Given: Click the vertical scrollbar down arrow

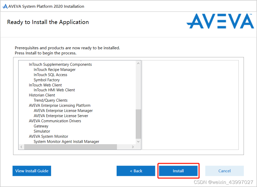Looking at the screenshot, I should 138,142.
